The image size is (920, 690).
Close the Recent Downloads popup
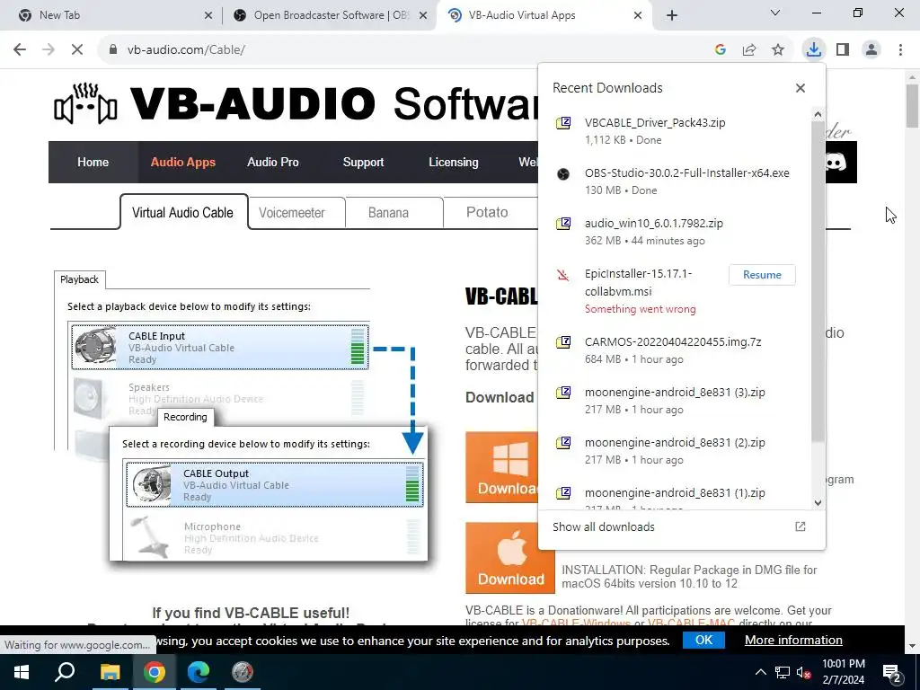tap(801, 88)
